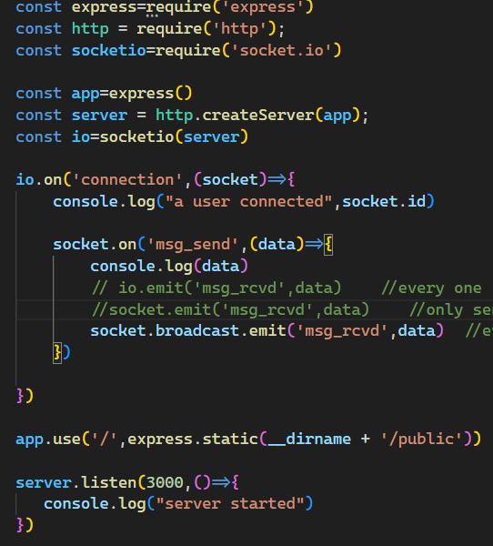This screenshot has width=493, height=546.
Task: Click the '/public' string
Action: (x=422, y=440)
